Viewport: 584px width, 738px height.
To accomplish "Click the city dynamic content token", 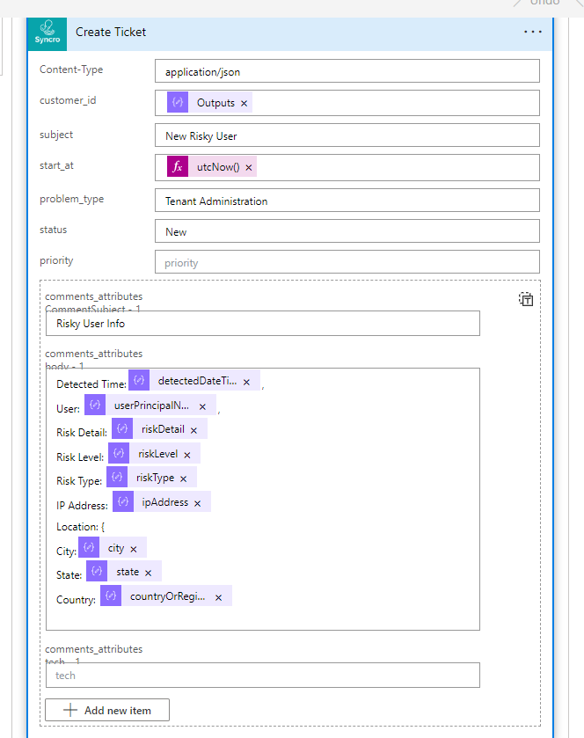I will pyautogui.click(x=115, y=548).
